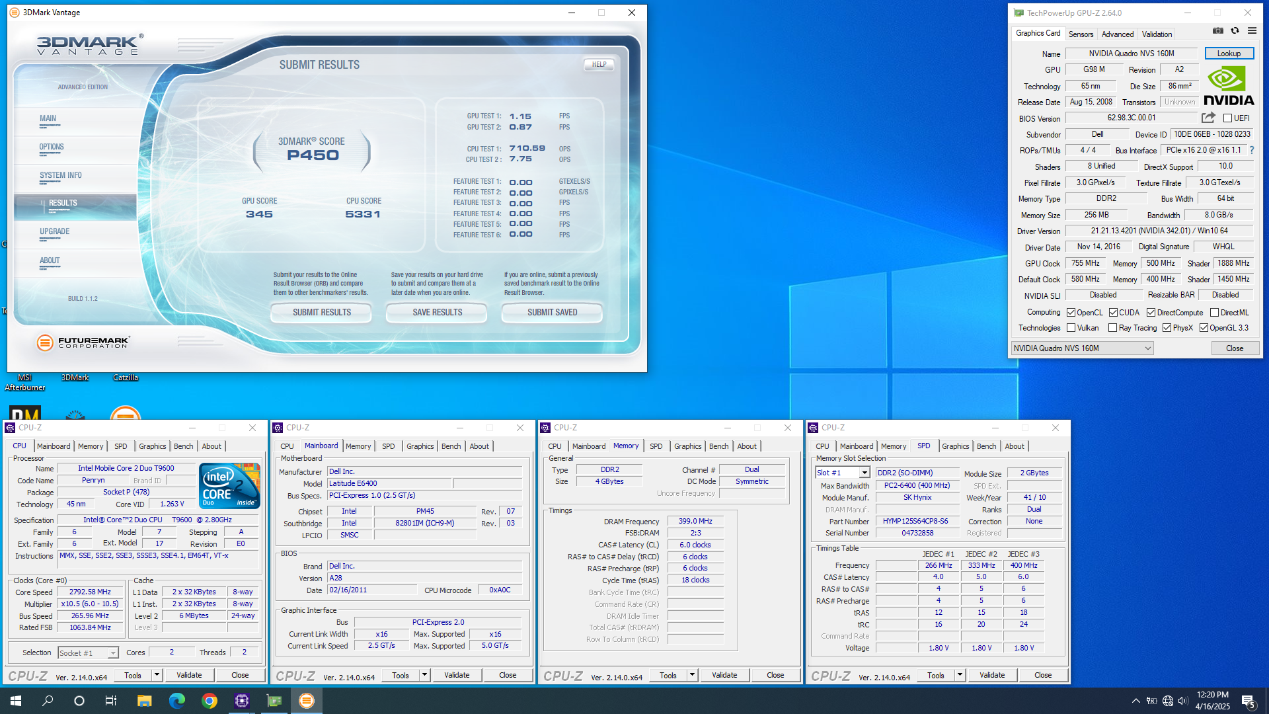
Task: Toggle the Vulkan checkbox
Action: [x=1071, y=328]
